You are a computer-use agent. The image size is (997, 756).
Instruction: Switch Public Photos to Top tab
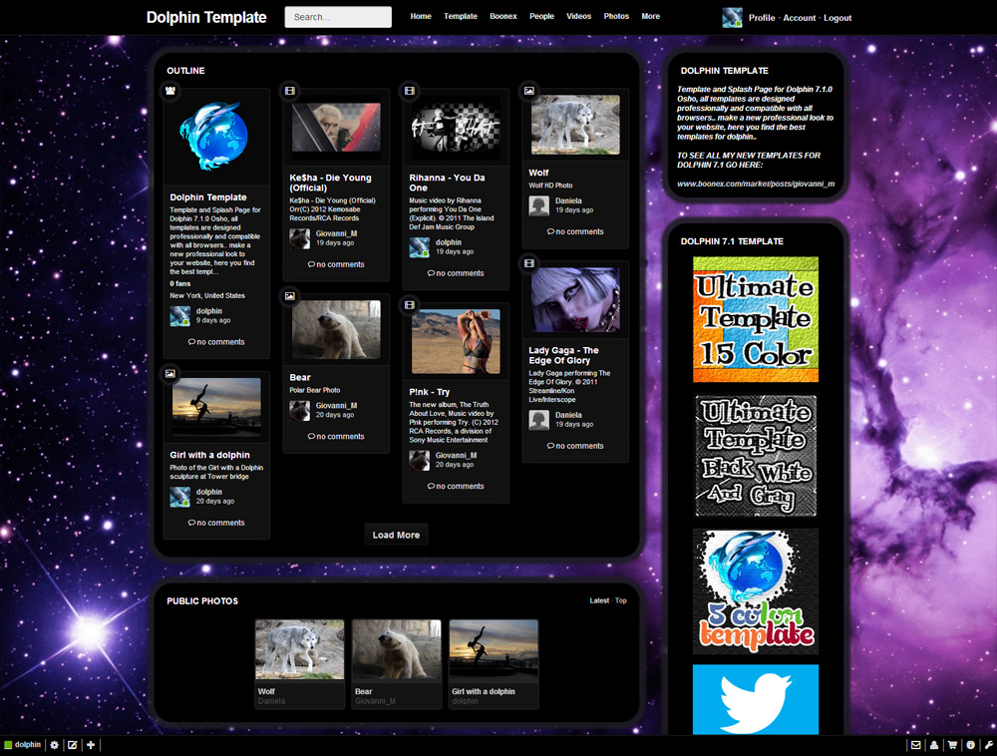coord(620,600)
